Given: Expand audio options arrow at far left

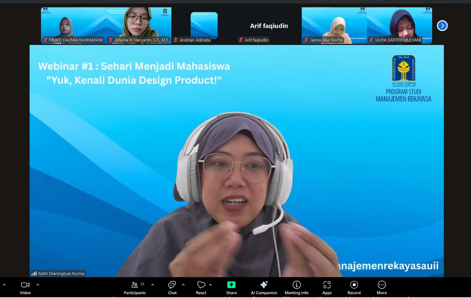Looking at the screenshot, I should tap(4, 284).
